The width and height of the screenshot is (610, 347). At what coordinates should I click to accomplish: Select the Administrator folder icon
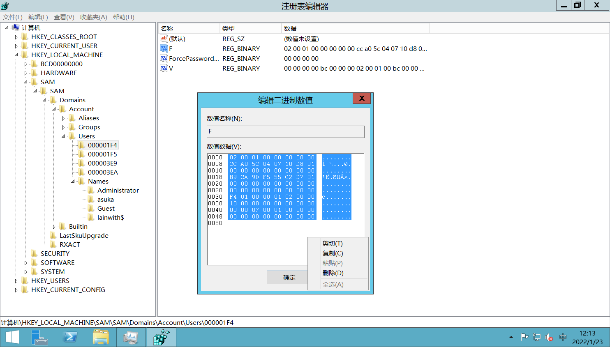[91, 190]
